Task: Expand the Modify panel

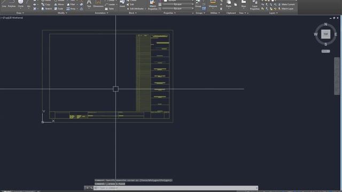Action: point(62,13)
